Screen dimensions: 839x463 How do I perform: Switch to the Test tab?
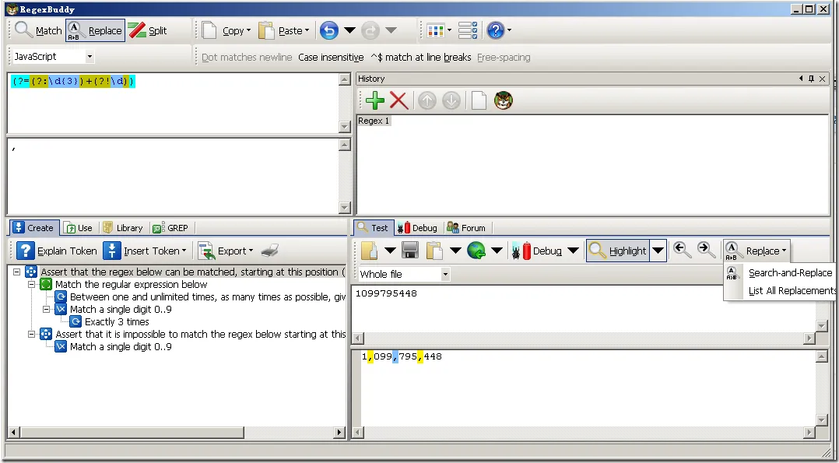(x=373, y=227)
